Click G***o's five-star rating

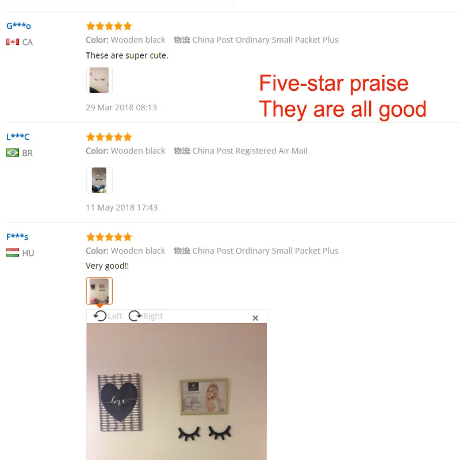click(x=109, y=26)
